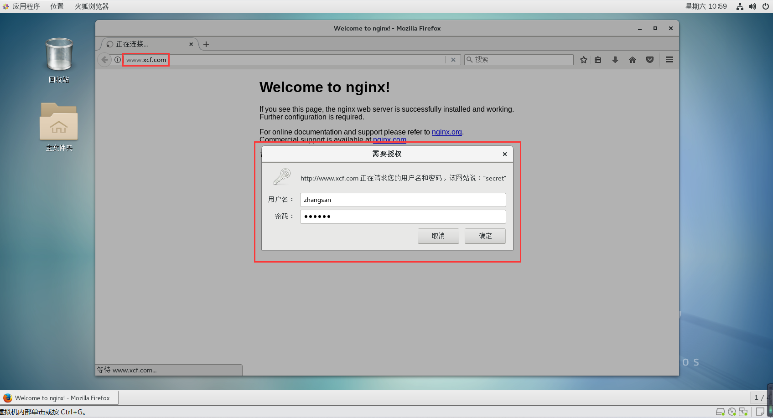Click the Firefox back arrow button

[x=104, y=60]
